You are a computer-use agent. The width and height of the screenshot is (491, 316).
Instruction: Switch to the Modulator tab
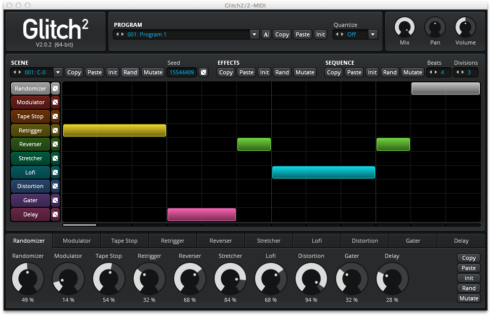[x=77, y=241]
